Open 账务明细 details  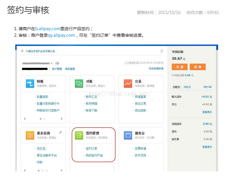point(91,104)
